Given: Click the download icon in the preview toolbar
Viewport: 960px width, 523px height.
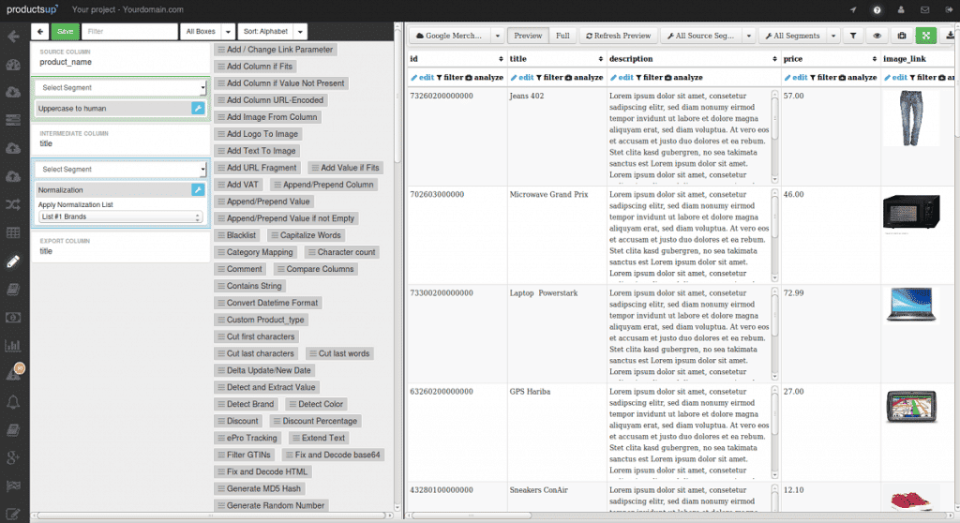Looking at the screenshot, I should click(950, 36).
